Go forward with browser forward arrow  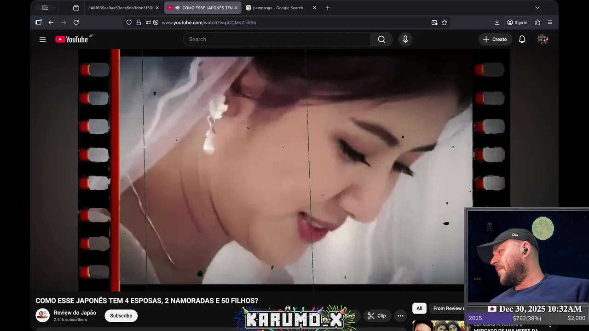click(x=64, y=23)
